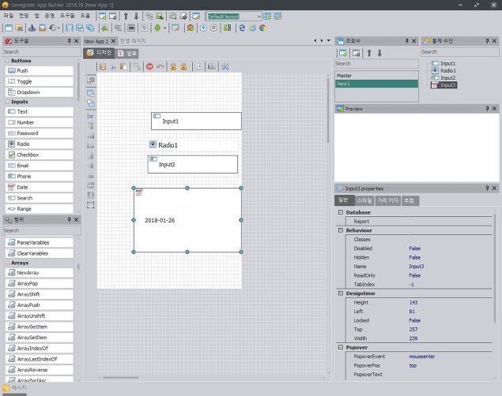Viewport: 502px width, 396px height.
Task: Switch to the 디자인 designer tab
Action: 100,53
